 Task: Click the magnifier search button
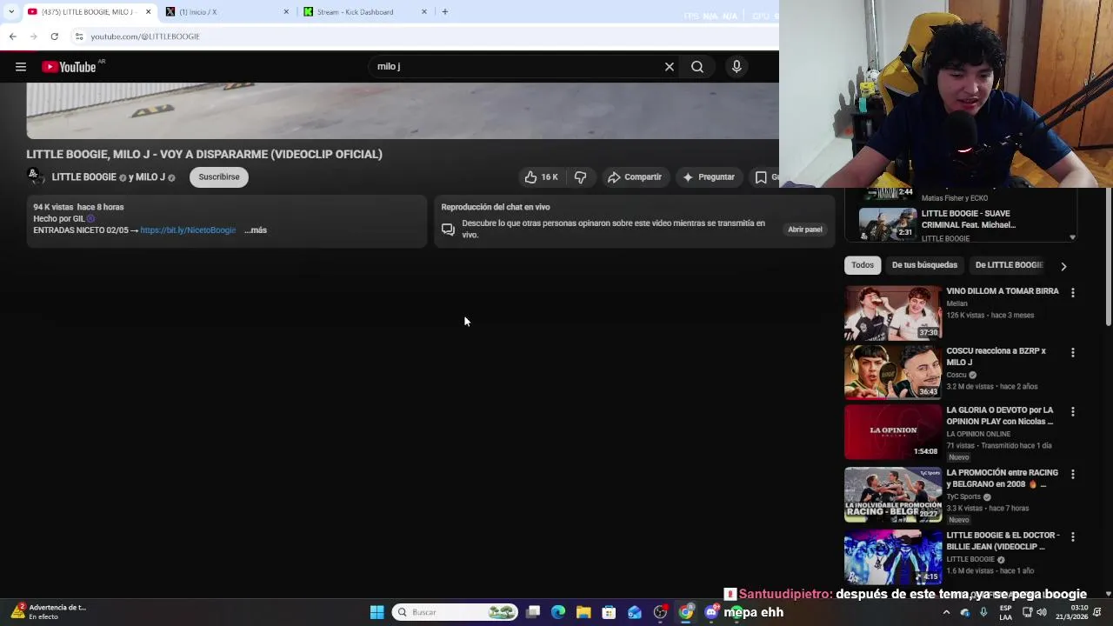pos(697,67)
